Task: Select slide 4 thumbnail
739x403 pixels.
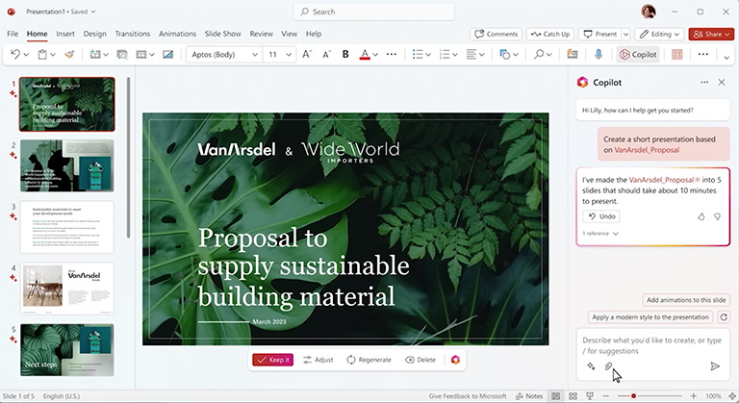Action: (67, 289)
